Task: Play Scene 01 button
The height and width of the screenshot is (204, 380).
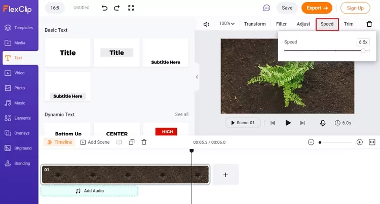Action: [243, 123]
